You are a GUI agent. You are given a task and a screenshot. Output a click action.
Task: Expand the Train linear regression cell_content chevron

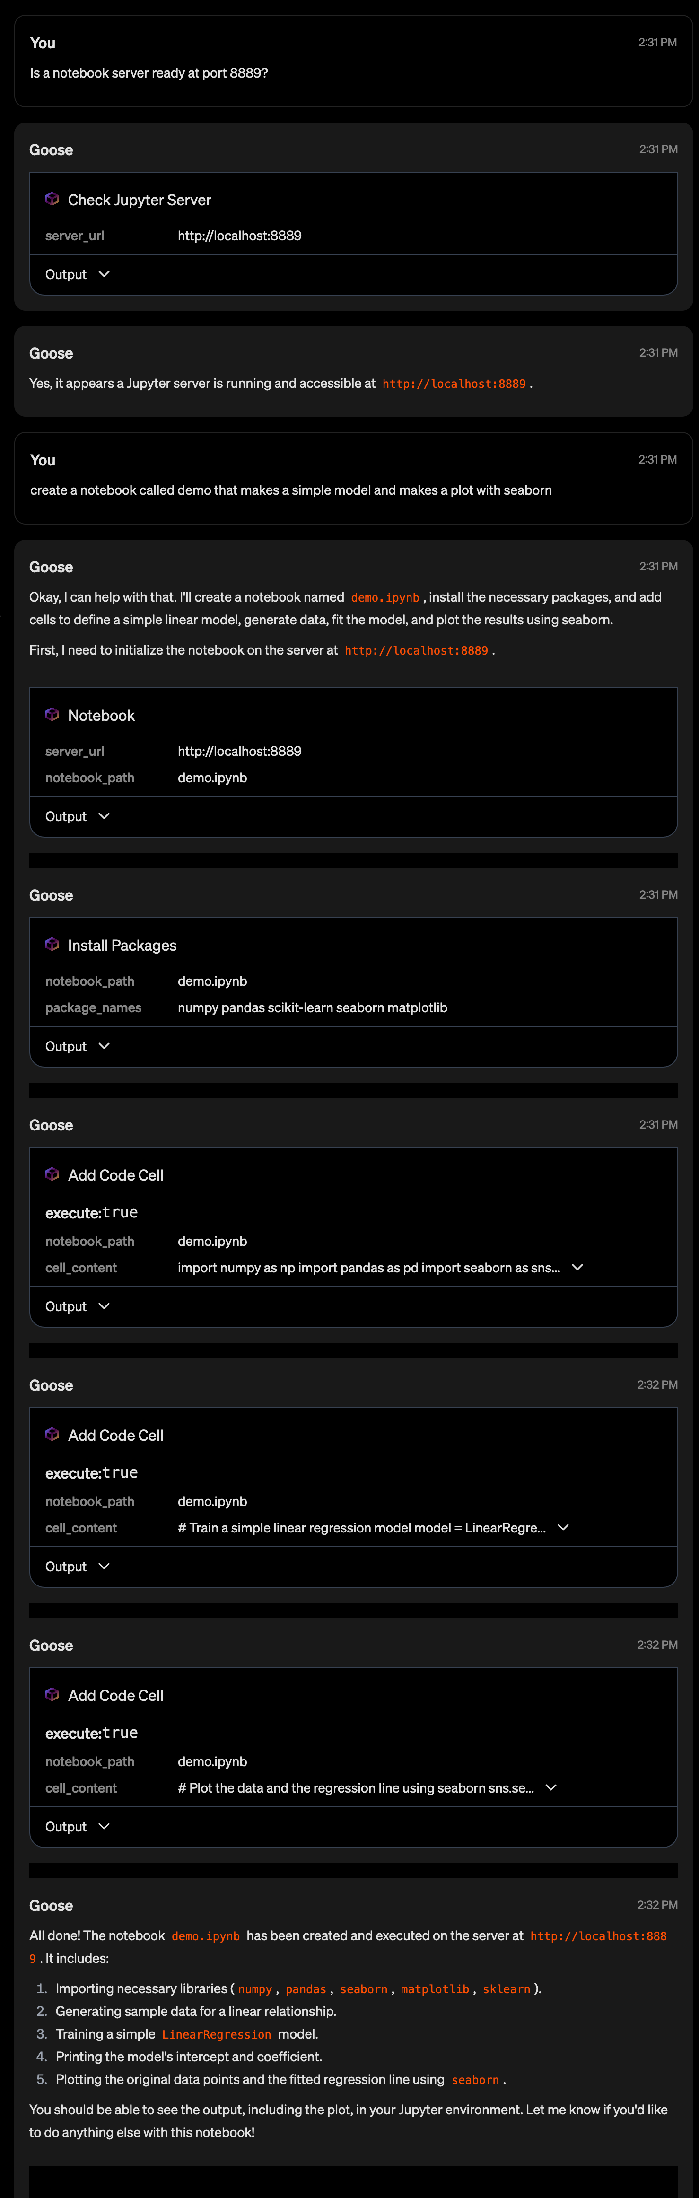click(x=563, y=1527)
